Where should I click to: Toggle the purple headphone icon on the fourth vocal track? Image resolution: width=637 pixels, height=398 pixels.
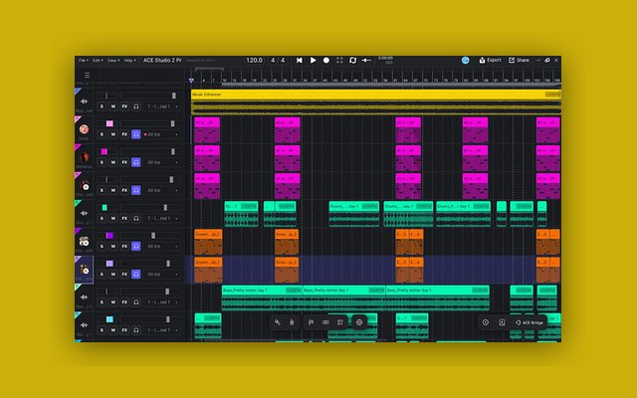click(x=136, y=190)
